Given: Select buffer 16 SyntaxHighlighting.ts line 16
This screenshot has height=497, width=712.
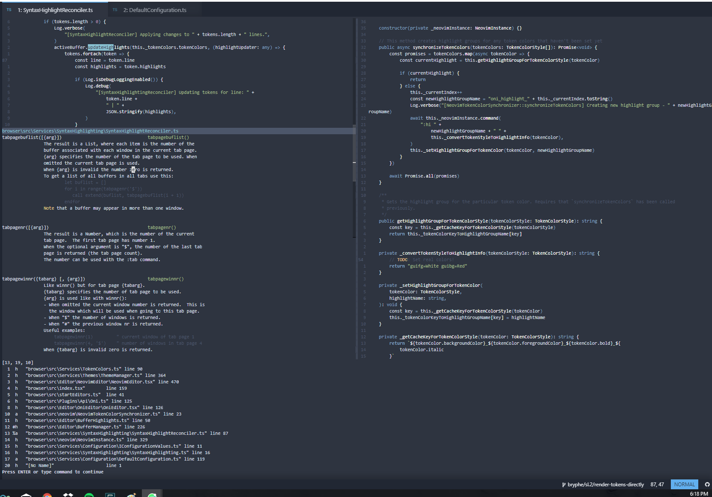Looking at the screenshot, I should 107,452.
